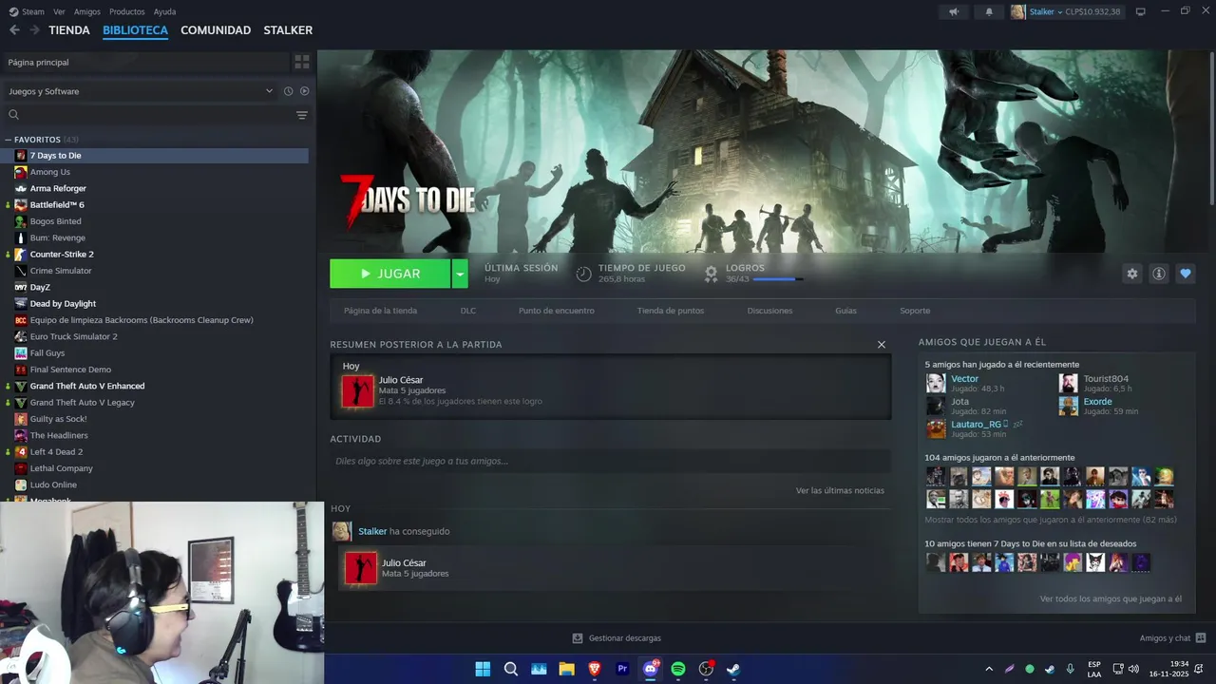The image size is (1216, 684).
Task: Open the Ayuda menu
Action: pos(164,11)
